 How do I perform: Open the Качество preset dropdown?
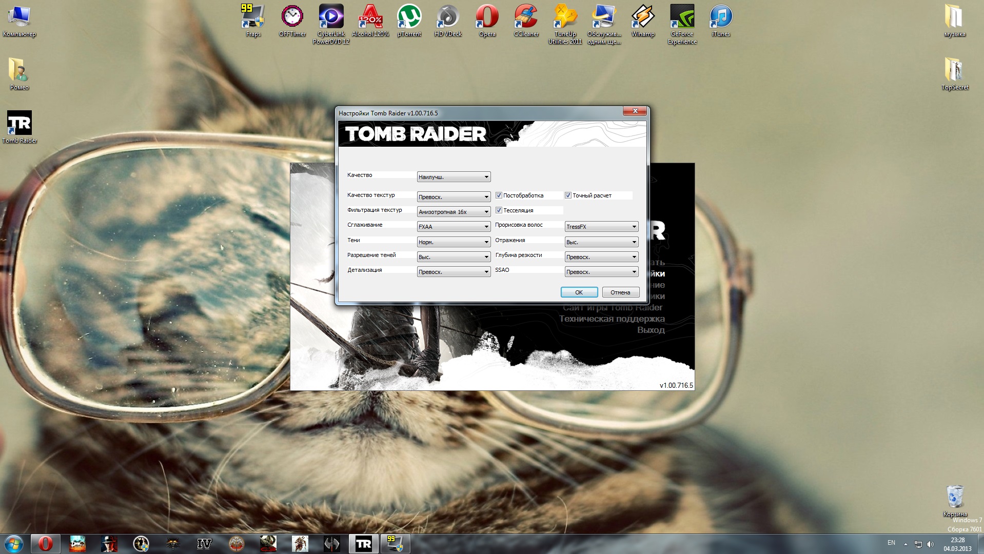tap(454, 177)
